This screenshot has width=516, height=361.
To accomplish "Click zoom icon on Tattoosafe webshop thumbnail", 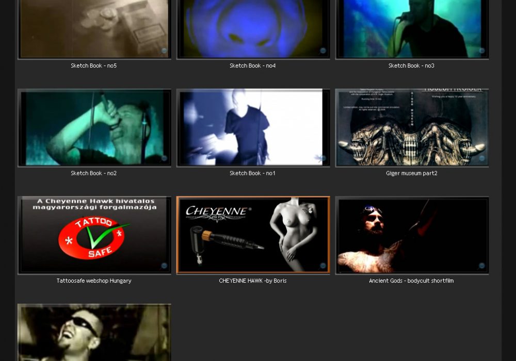I will (164, 266).
